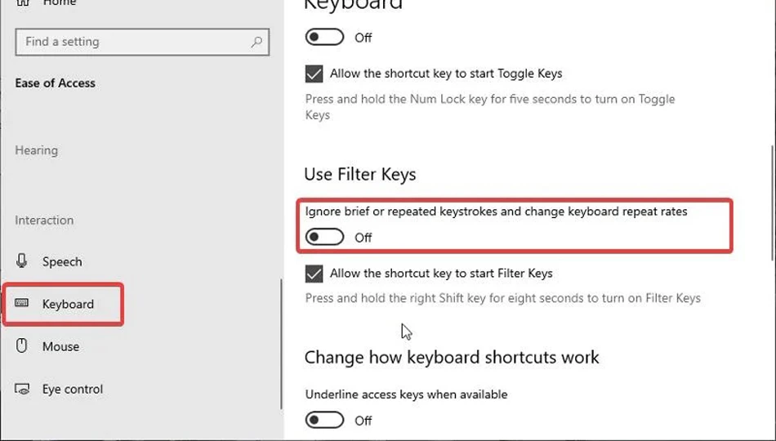Toggle the Toggle Keys switch at top
Viewport: 776px width, 441px height.
(x=324, y=37)
